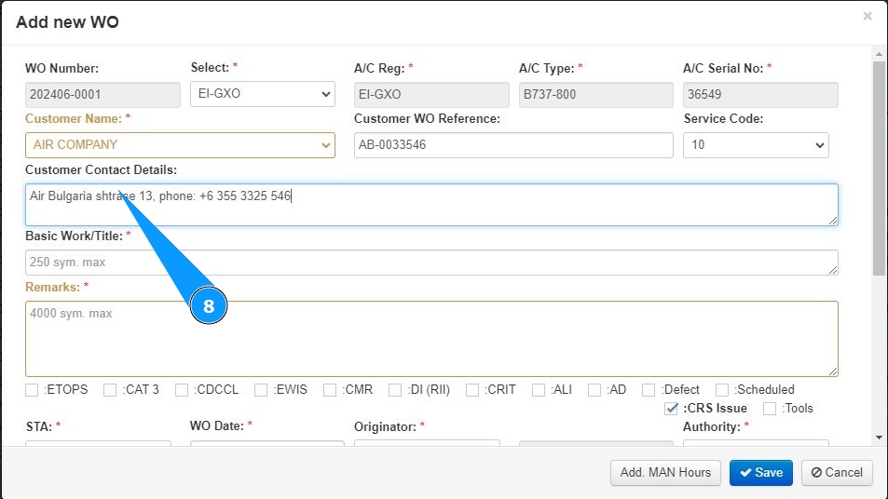Click the dialog's vertical scrollbar

[x=879, y=168]
